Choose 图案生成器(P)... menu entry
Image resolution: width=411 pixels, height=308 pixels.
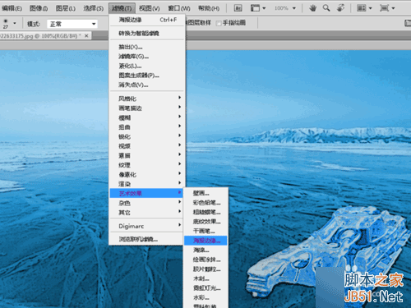148,76
